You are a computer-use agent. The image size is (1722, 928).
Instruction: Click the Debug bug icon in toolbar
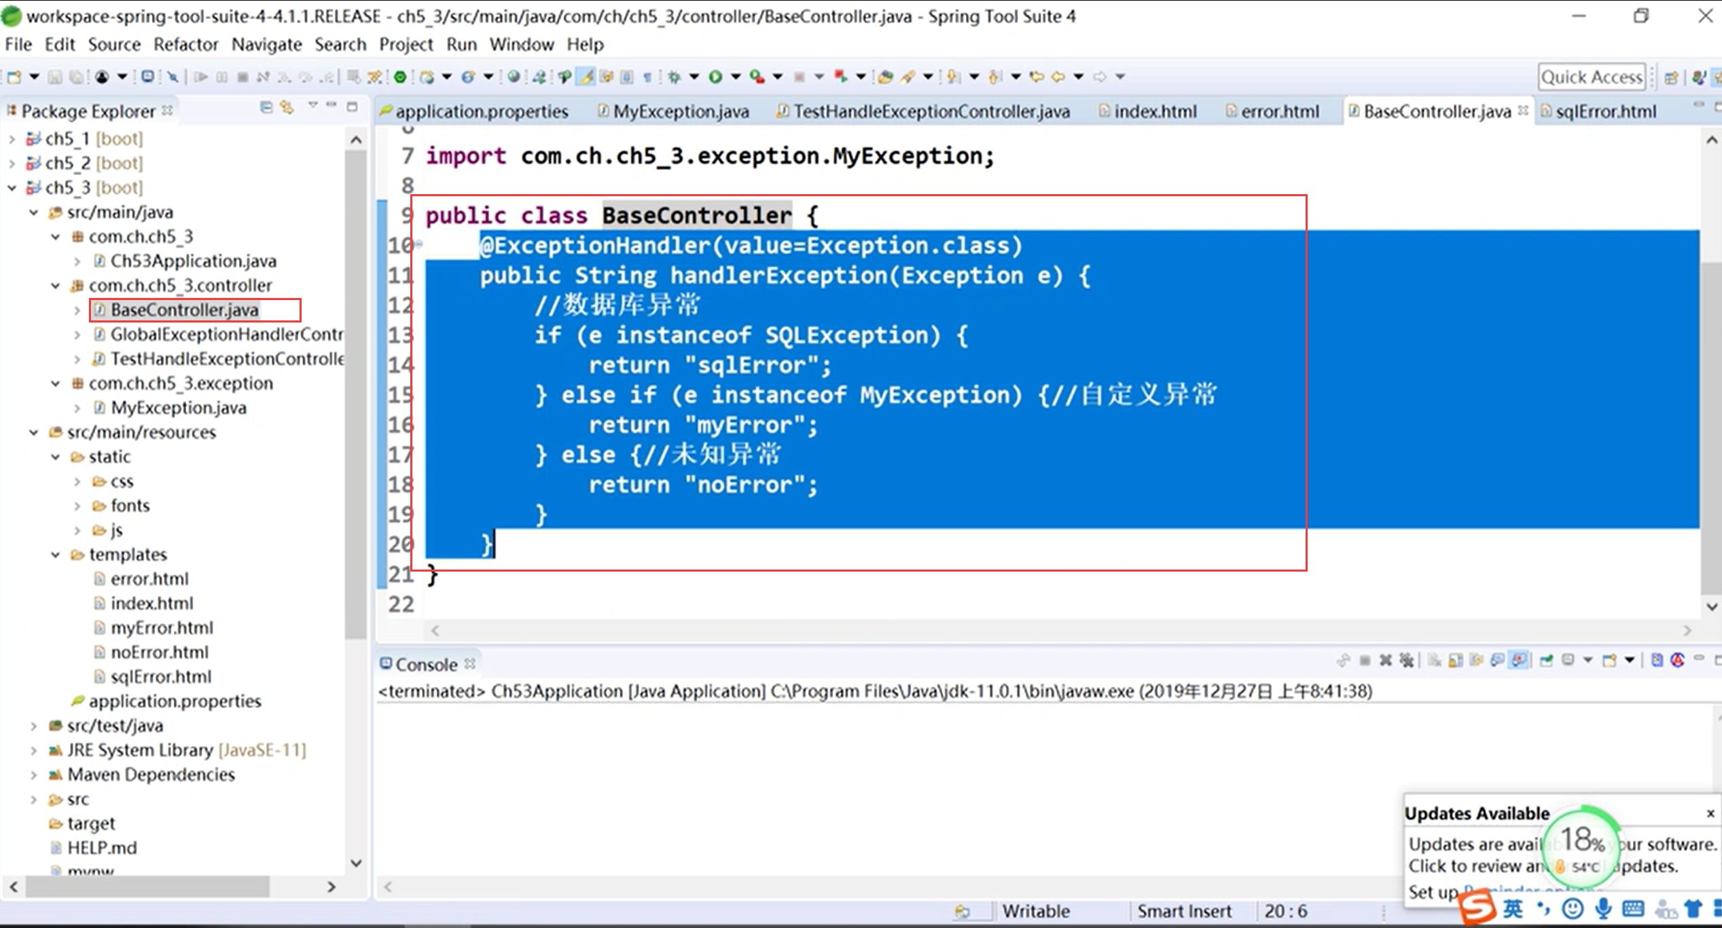coord(674,77)
